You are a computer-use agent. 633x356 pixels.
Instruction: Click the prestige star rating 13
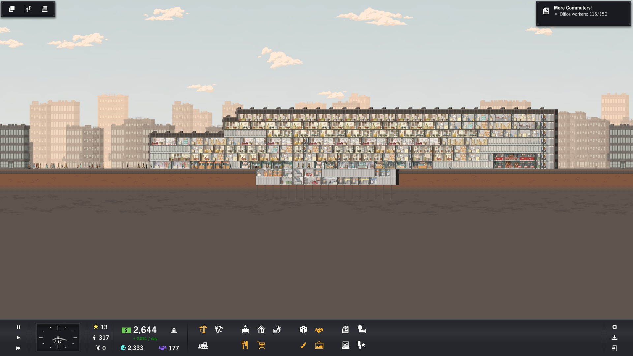pyautogui.click(x=100, y=327)
